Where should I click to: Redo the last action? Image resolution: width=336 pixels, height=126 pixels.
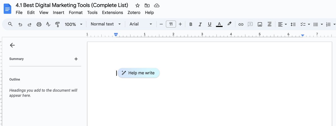coord(29,24)
